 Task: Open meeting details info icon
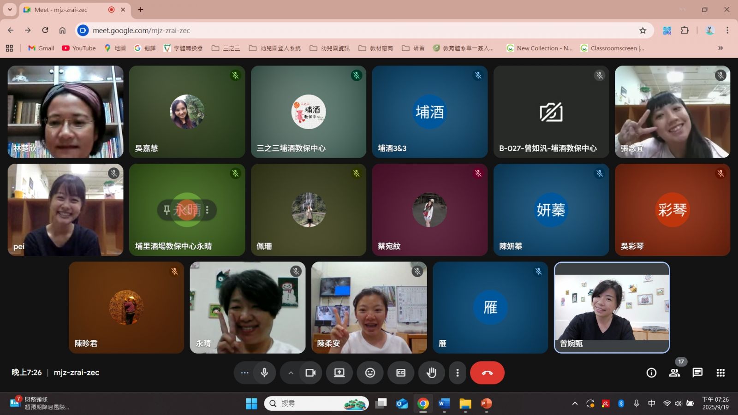651,373
